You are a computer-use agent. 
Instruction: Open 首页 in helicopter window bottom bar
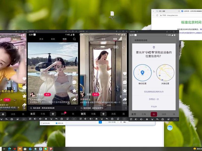click(33, 114)
